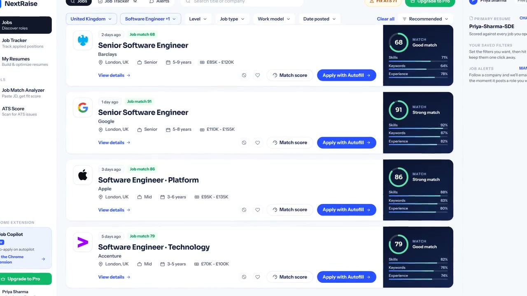Expand the Job type filter
Image resolution: width=527 pixels, height=296 pixels.
(232, 19)
